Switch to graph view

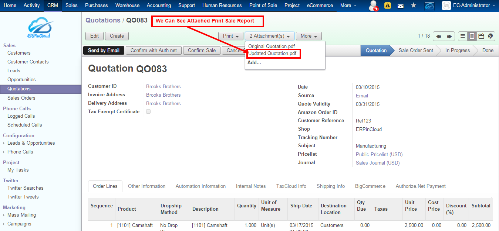(490, 36)
